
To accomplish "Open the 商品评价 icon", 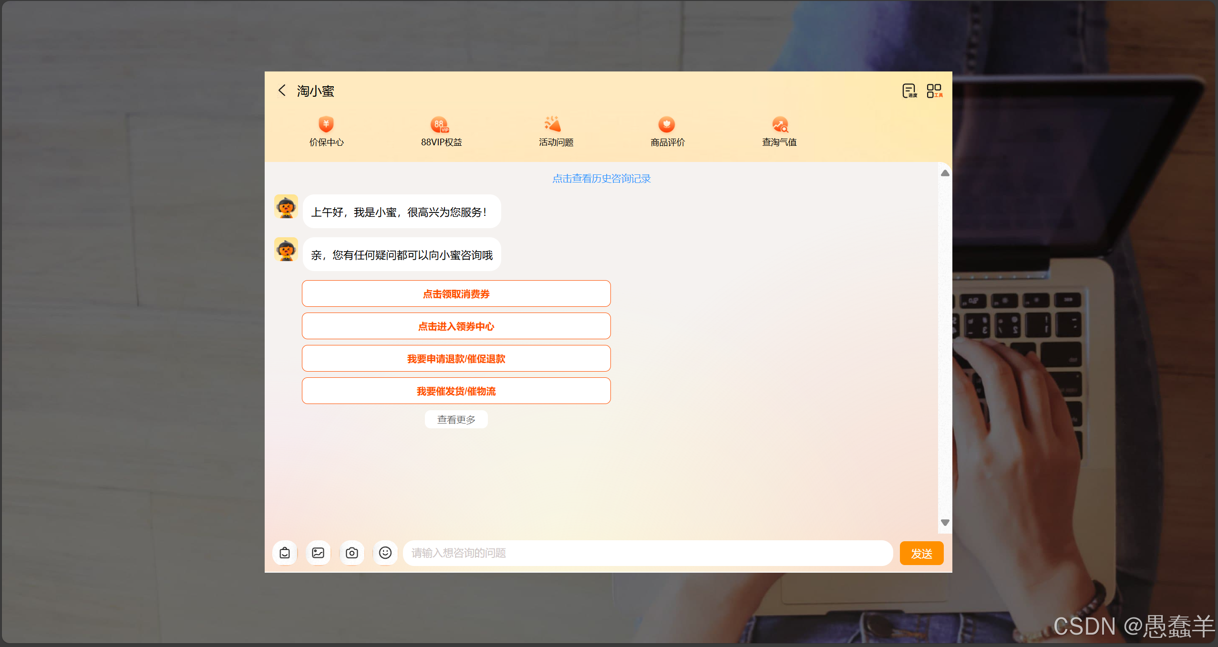I will (x=667, y=125).
